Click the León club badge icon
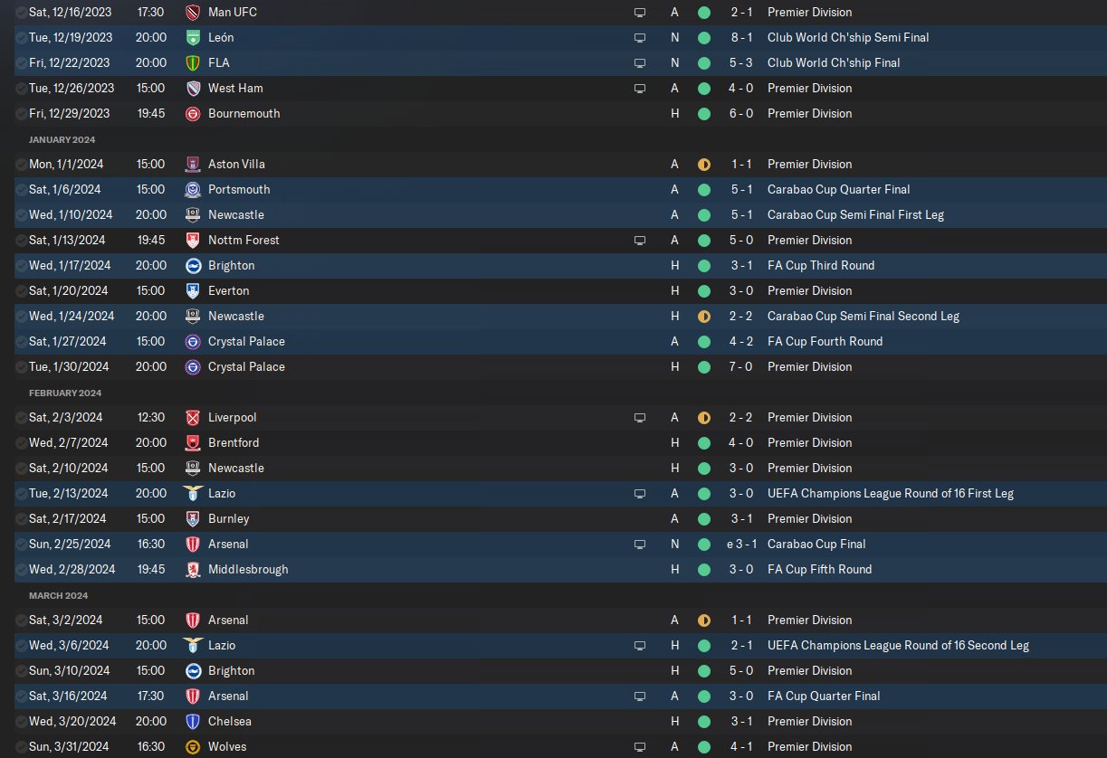Screen dimensions: 1107x758 click(x=192, y=37)
